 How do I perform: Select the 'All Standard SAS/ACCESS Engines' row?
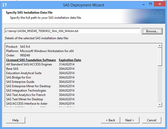(40, 64)
